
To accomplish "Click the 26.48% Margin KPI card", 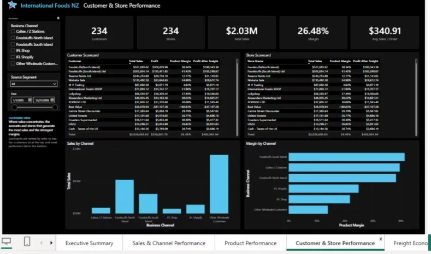I will pyautogui.click(x=314, y=32).
